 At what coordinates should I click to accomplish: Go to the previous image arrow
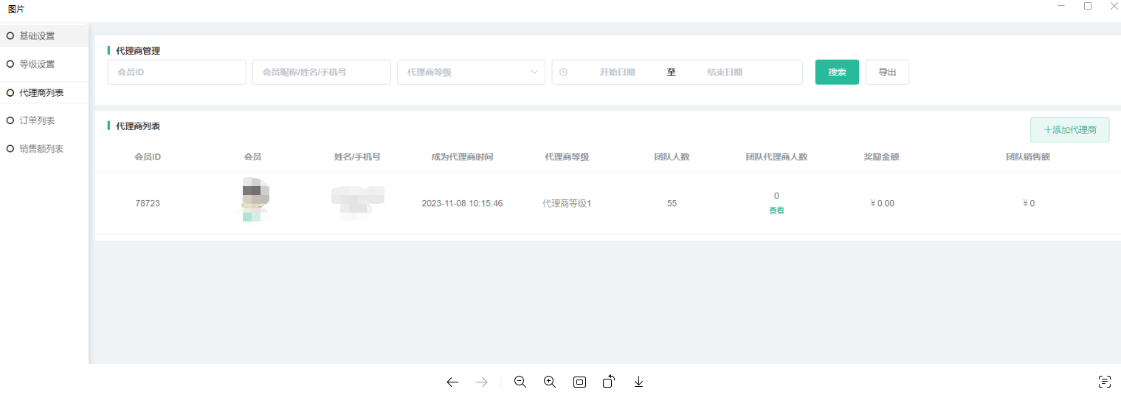[452, 382]
